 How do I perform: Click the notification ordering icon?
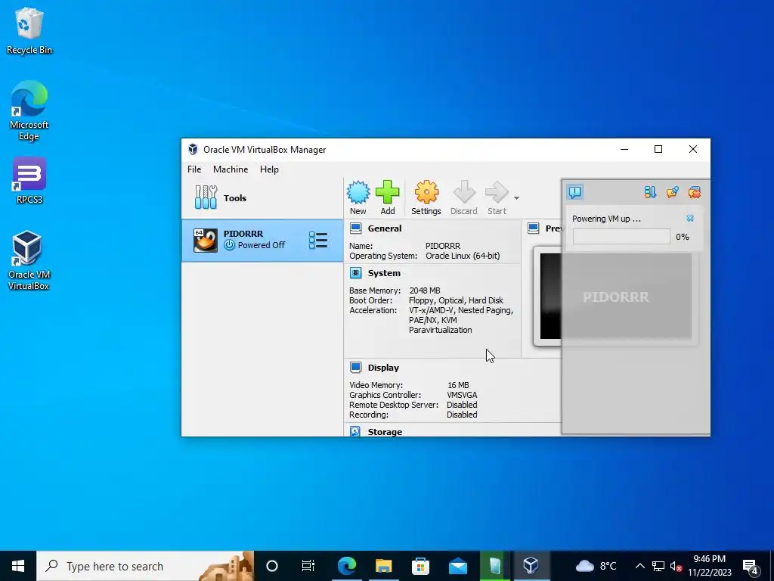pos(650,191)
